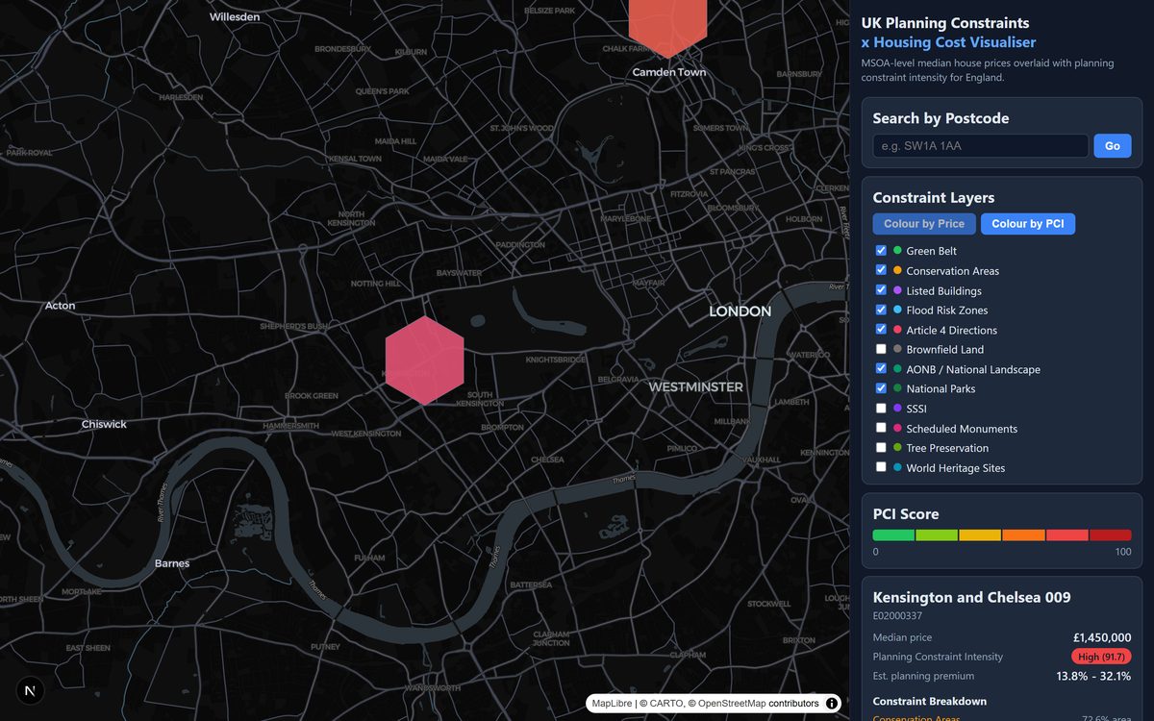1154x721 pixels.
Task: Click the Barnes map label
Action: 172,563
